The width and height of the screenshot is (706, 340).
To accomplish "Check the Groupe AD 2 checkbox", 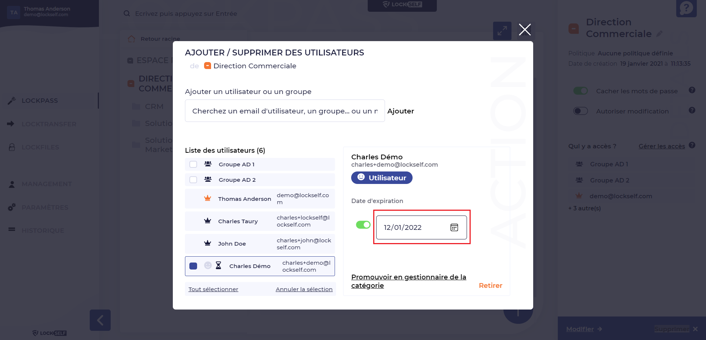I will point(193,180).
